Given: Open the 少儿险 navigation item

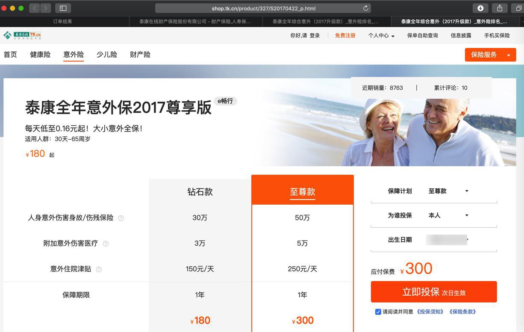Looking at the screenshot, I should [107, 55].
